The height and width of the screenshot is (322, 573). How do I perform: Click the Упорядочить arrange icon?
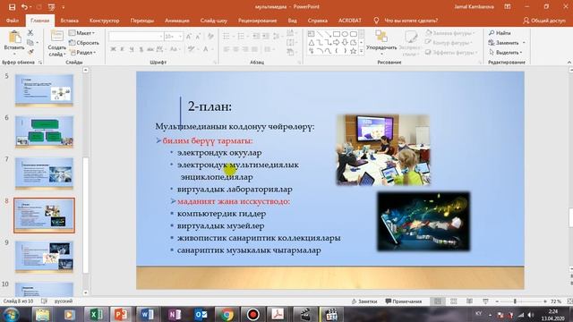[x=381, y=37]
